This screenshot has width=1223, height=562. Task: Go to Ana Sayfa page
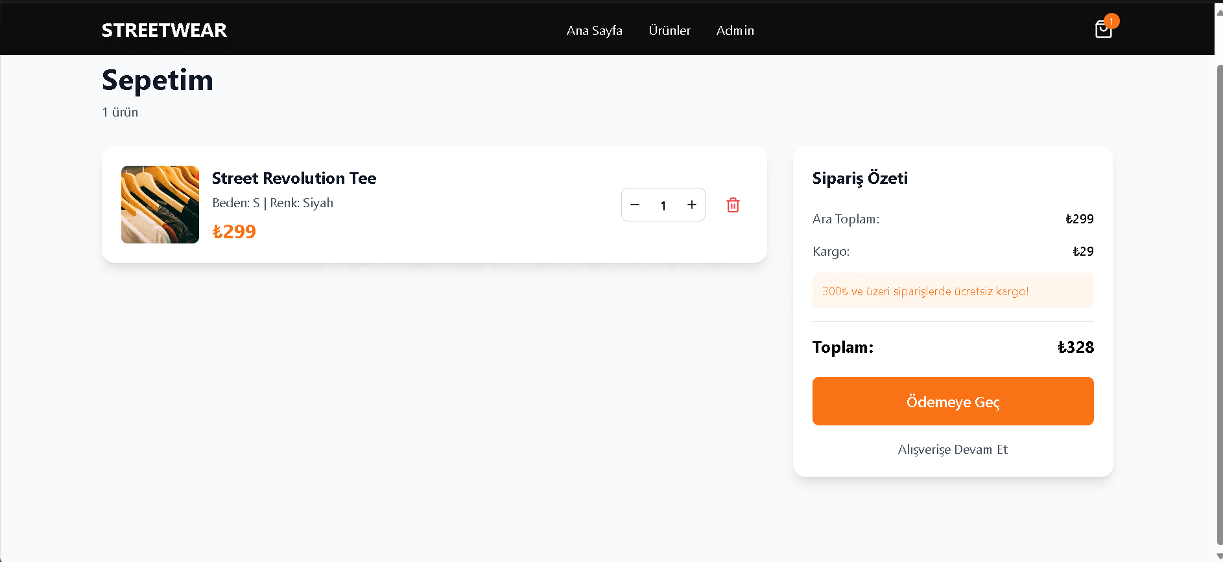tap(594, 30)
